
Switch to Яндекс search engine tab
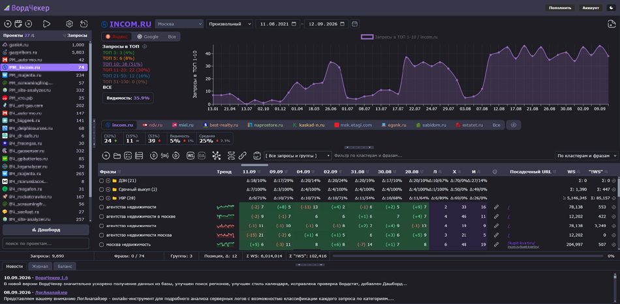point(117,37)
